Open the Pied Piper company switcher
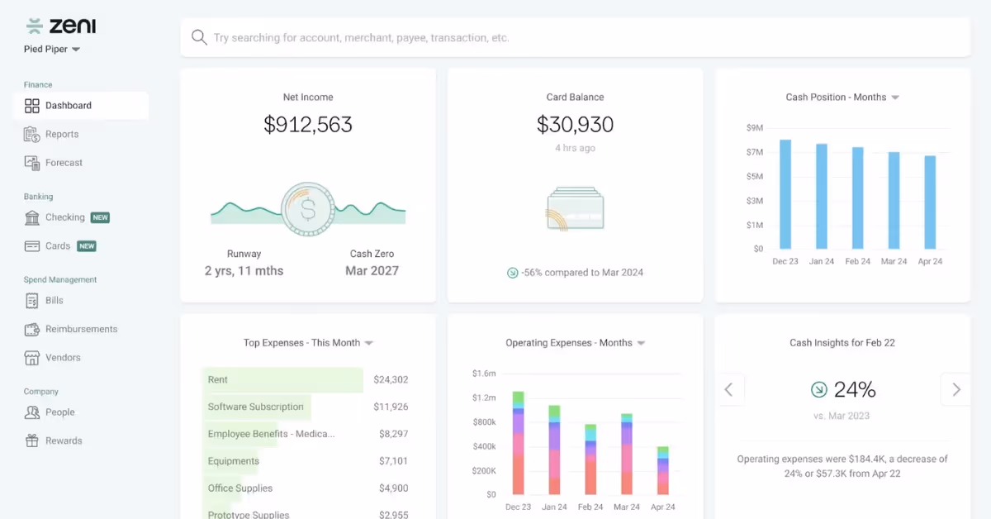This screenshot has width=991, height=519. (x=52, y=49)
